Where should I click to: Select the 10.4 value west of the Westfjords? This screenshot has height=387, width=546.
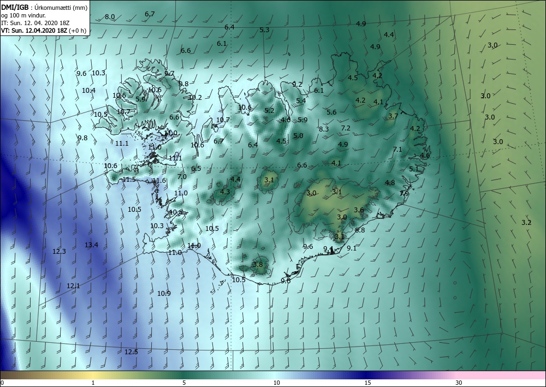coord(89,90)
